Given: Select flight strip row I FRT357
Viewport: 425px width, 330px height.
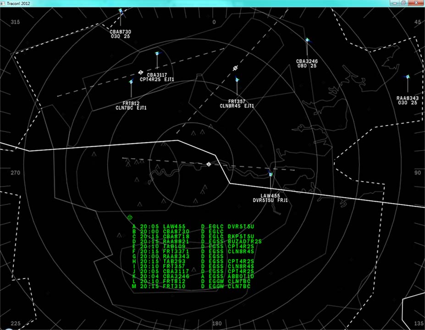Looking at the screenshot, I should coord(193,266).
